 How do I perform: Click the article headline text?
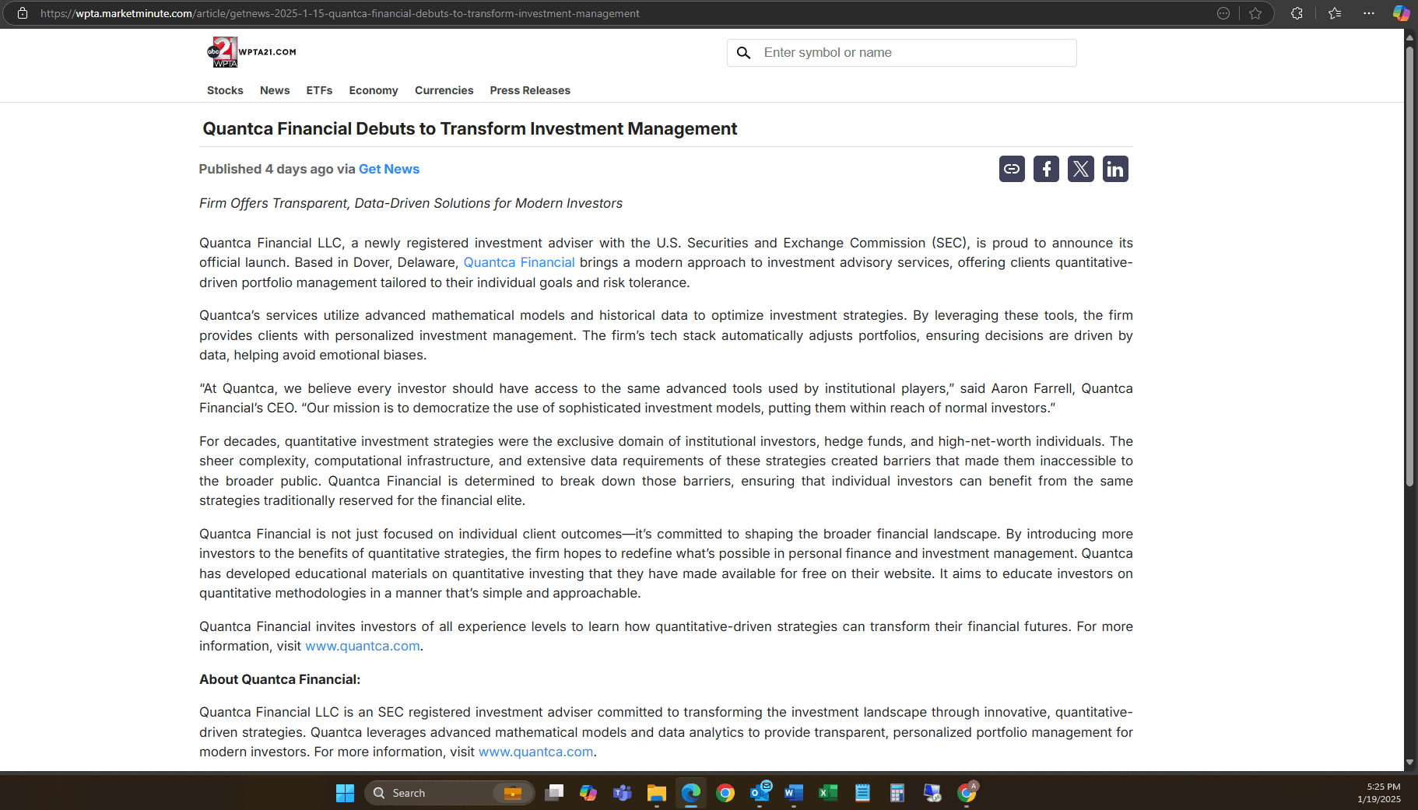(470, 128)
